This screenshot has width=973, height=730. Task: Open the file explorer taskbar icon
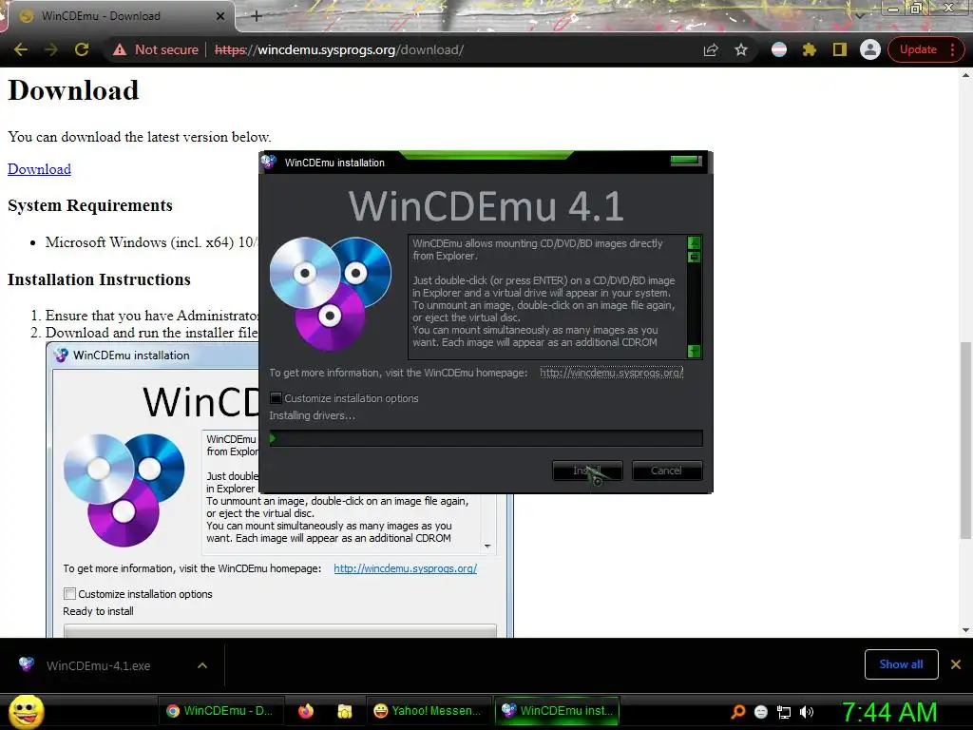coord(345,711)
